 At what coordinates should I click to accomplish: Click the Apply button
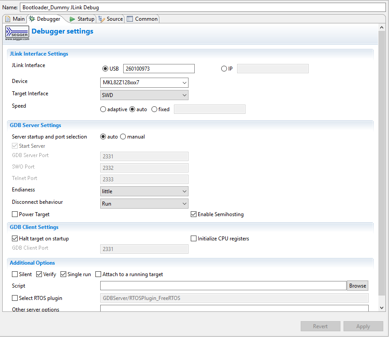[363, 326]
